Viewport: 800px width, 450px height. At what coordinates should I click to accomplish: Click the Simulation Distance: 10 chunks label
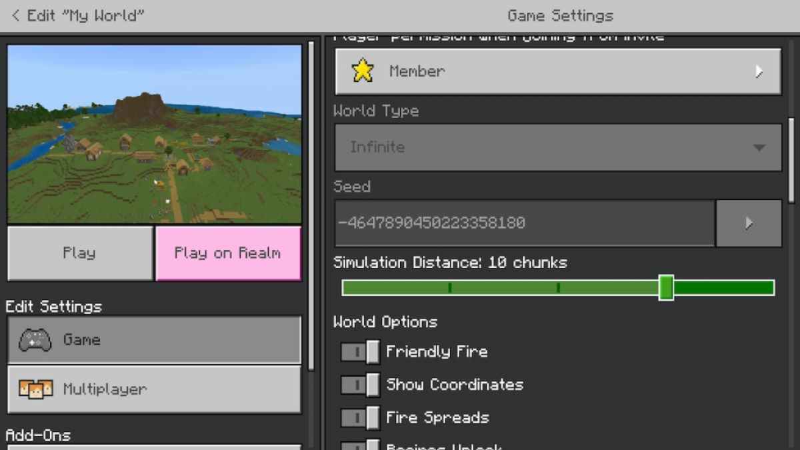point(450,263)
